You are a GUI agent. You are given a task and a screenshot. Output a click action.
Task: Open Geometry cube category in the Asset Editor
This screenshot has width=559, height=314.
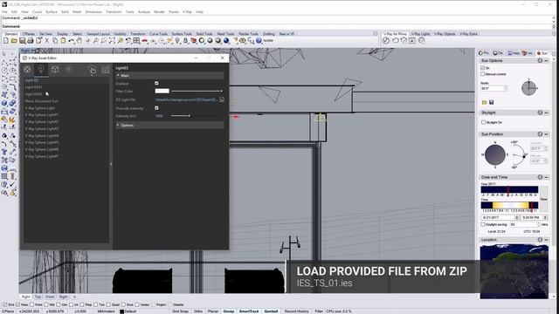click(x=55, y=70)
